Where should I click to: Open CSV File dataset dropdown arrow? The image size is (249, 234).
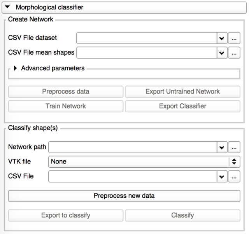pyautogui.click(x=222, y=38)
